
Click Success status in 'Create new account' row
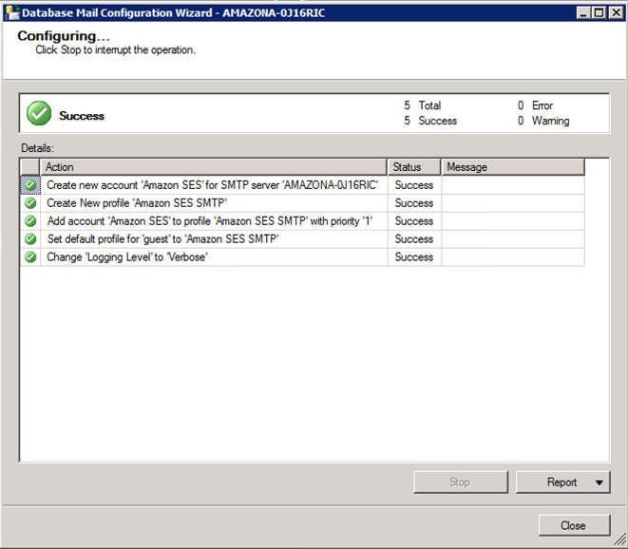pos(414,185)
